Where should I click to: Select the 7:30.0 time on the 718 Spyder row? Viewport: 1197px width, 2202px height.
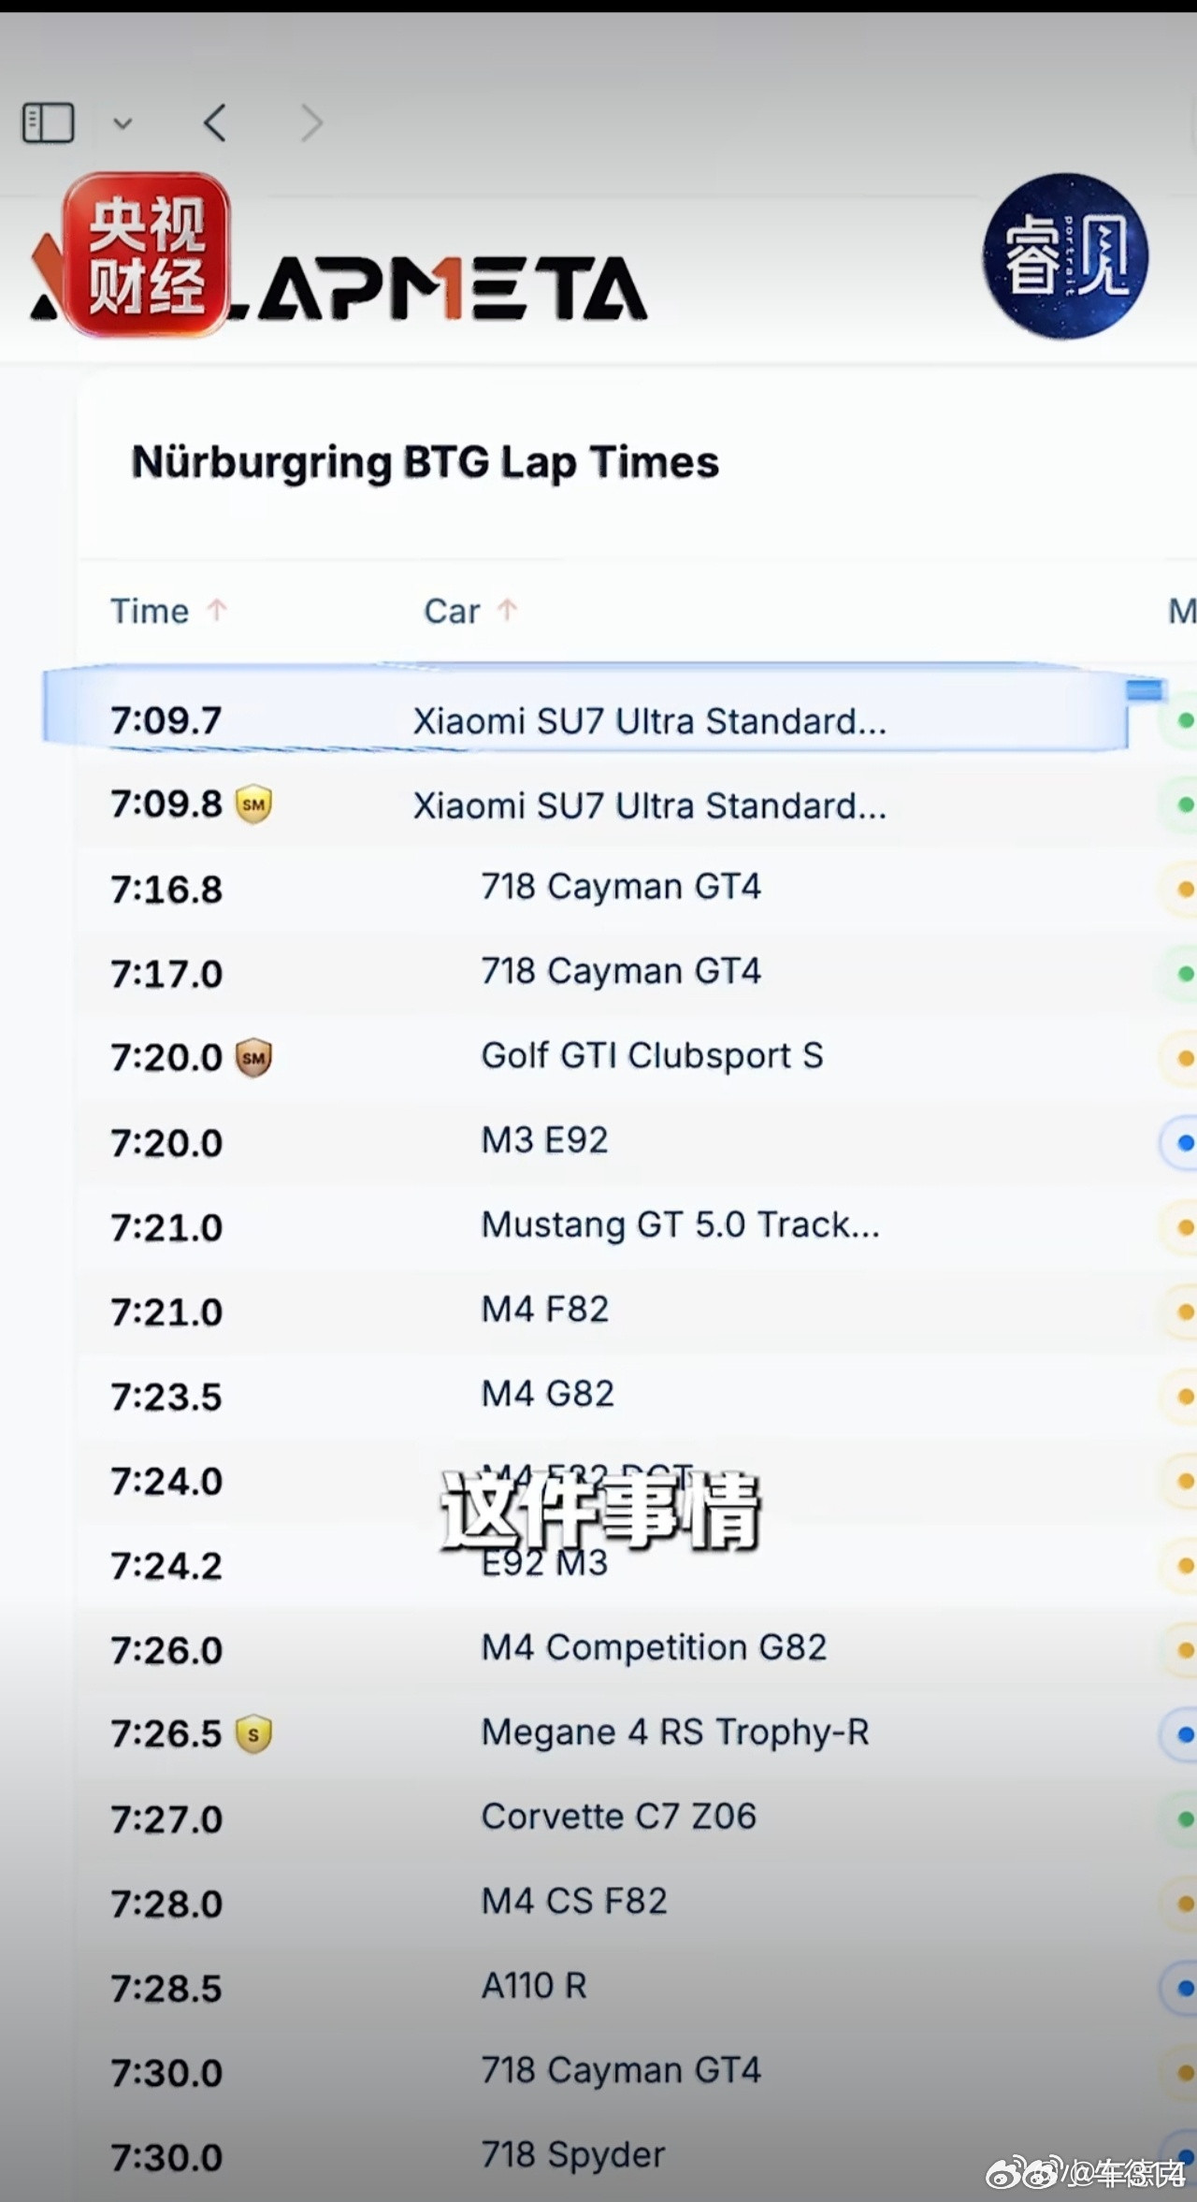tap(166, 2157)
